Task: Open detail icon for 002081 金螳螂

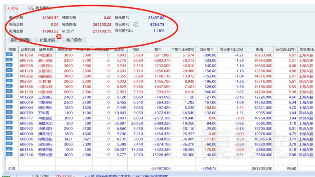Action: [x=9, y=81]
